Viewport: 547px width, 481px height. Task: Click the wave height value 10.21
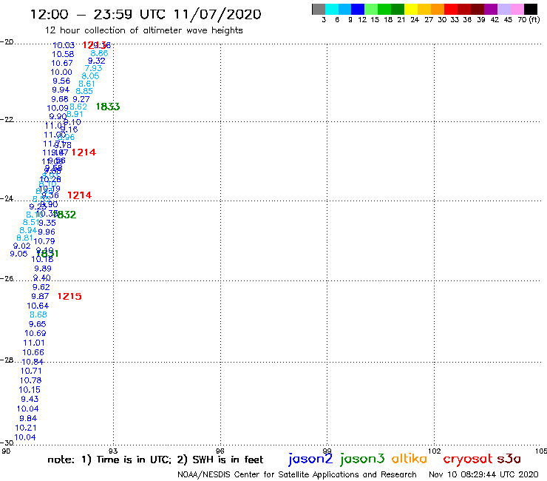[x=26, y=428]
